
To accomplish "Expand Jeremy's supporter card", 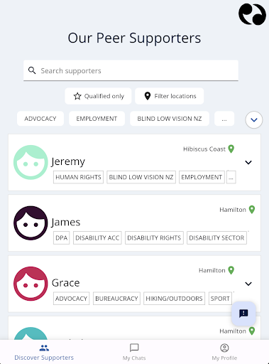I will [248, 162].
